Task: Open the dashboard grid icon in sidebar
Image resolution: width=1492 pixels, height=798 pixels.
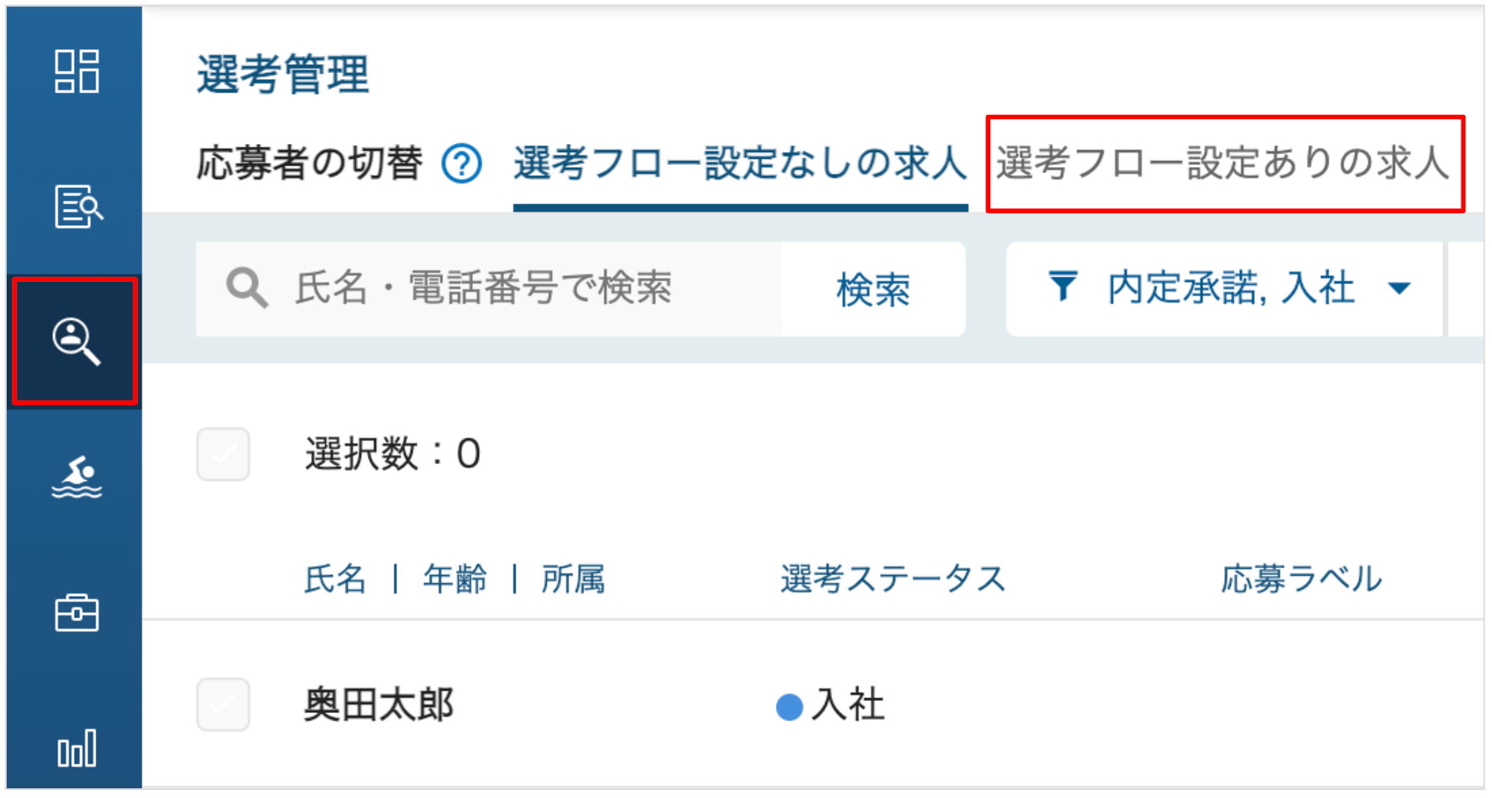Action: (x=76, y=72)
